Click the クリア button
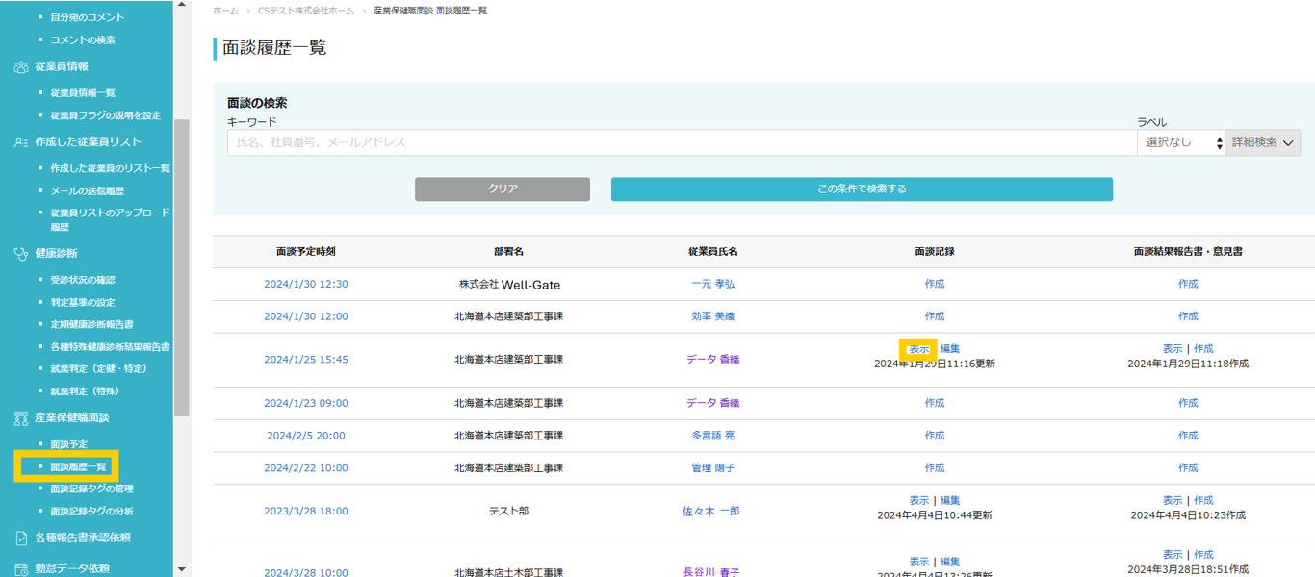Screen dimensions: 1315x577 [x=503, y=188]
